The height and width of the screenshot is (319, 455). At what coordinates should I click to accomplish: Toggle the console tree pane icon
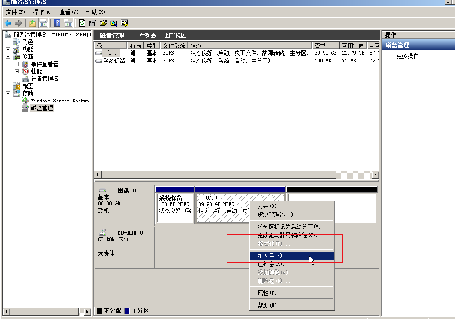click(x=44, y=23)
